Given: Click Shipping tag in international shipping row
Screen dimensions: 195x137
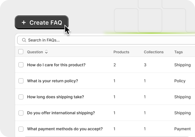Looking at the screenshot, I should pos(182,113).
